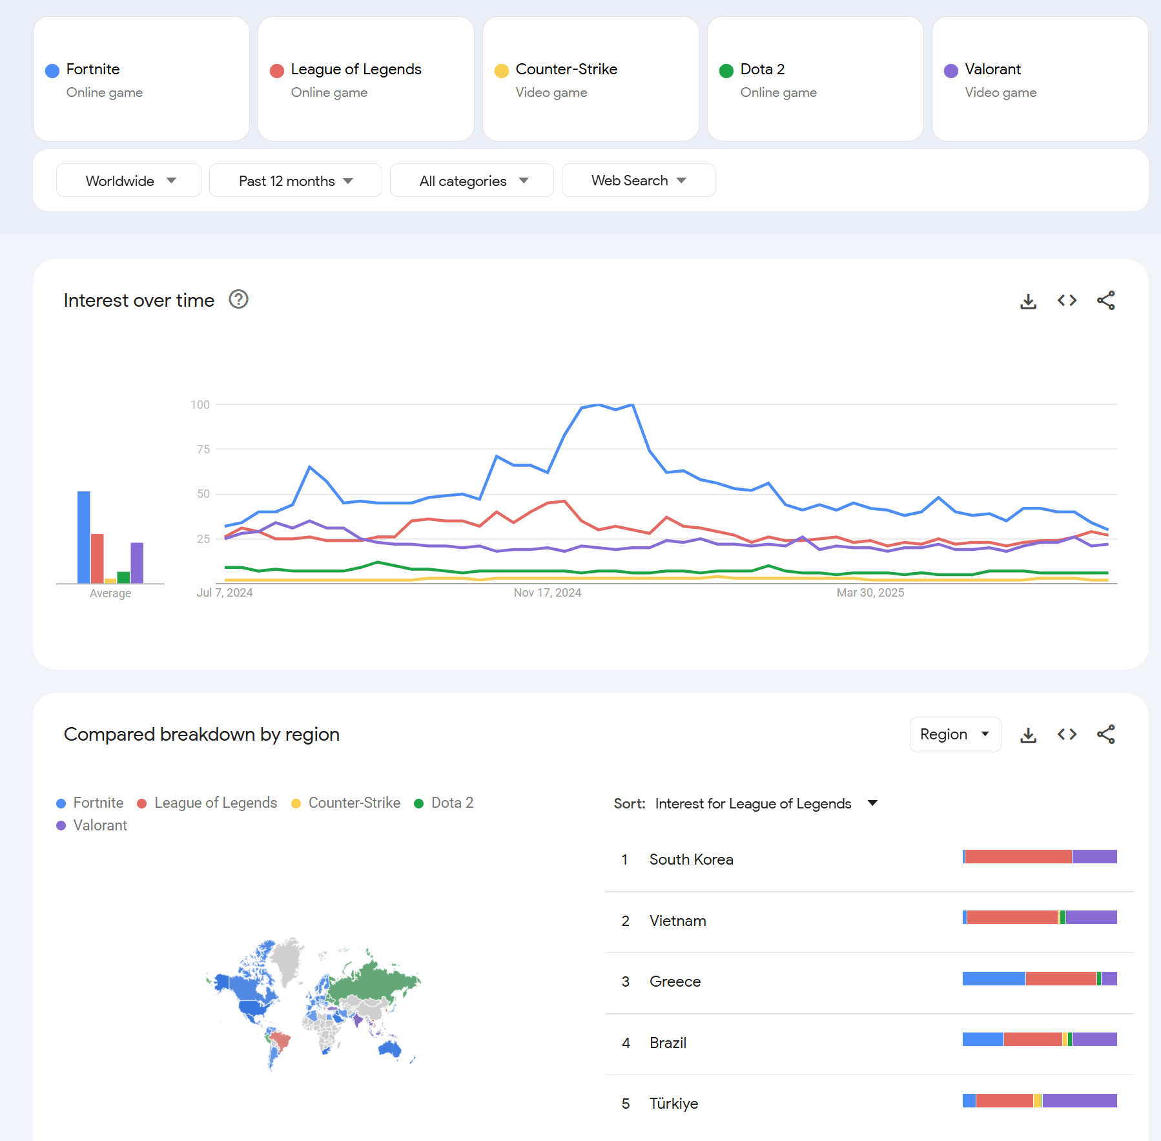Click the League of Legends red average bar

98,559
